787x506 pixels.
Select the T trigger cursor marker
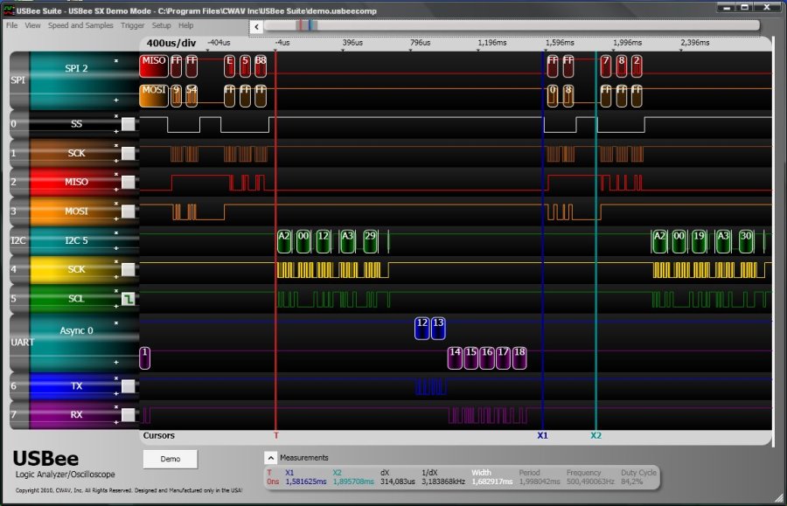pyautogui.click(x=275, y=435)
